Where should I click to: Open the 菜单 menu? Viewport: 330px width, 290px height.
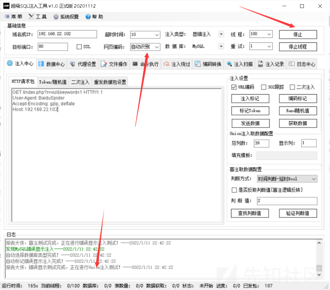click(x=13, y=17)
